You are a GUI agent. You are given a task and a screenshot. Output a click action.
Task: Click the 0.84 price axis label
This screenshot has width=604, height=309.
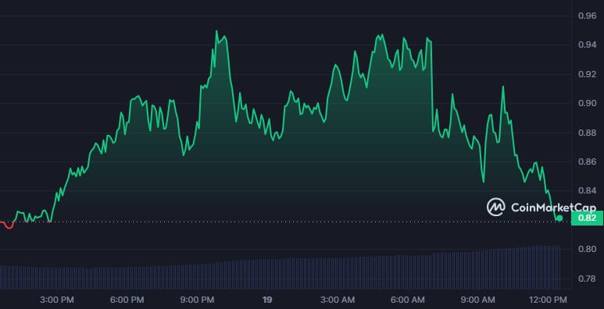pos(588,191)
